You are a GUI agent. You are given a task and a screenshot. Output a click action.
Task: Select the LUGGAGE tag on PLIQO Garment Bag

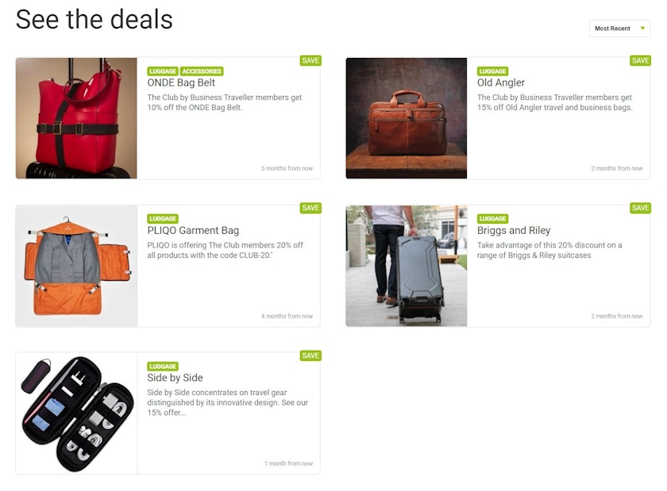pyautogui.click(x=163, y=218)
